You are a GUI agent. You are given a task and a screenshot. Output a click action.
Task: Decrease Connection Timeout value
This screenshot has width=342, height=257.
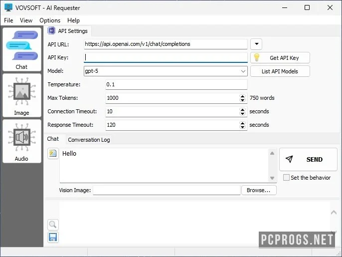[x=242, y=113]
